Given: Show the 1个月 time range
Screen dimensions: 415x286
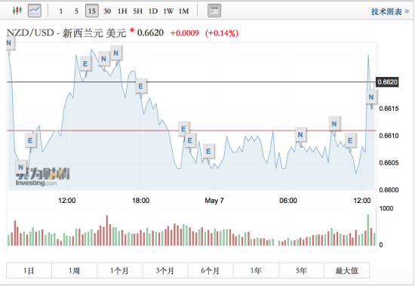Looking at the screenshot, I should 120,270.
